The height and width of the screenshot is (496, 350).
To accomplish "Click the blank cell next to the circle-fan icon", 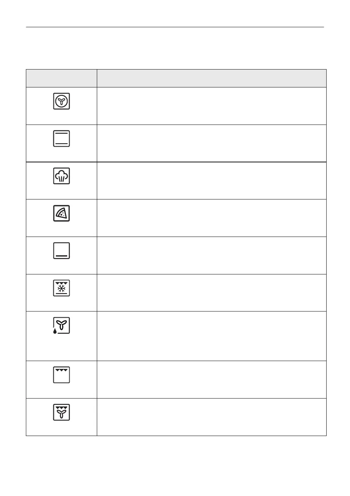I will 212,106.
